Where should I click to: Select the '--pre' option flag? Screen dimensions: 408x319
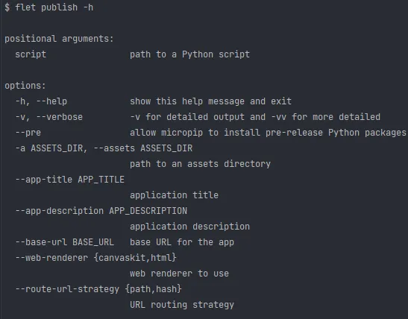[28, 133]
